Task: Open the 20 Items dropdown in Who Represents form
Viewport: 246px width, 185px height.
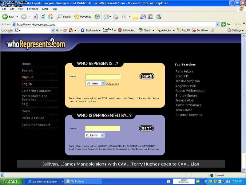Action: pyautogui.click(x=95, y=83)
